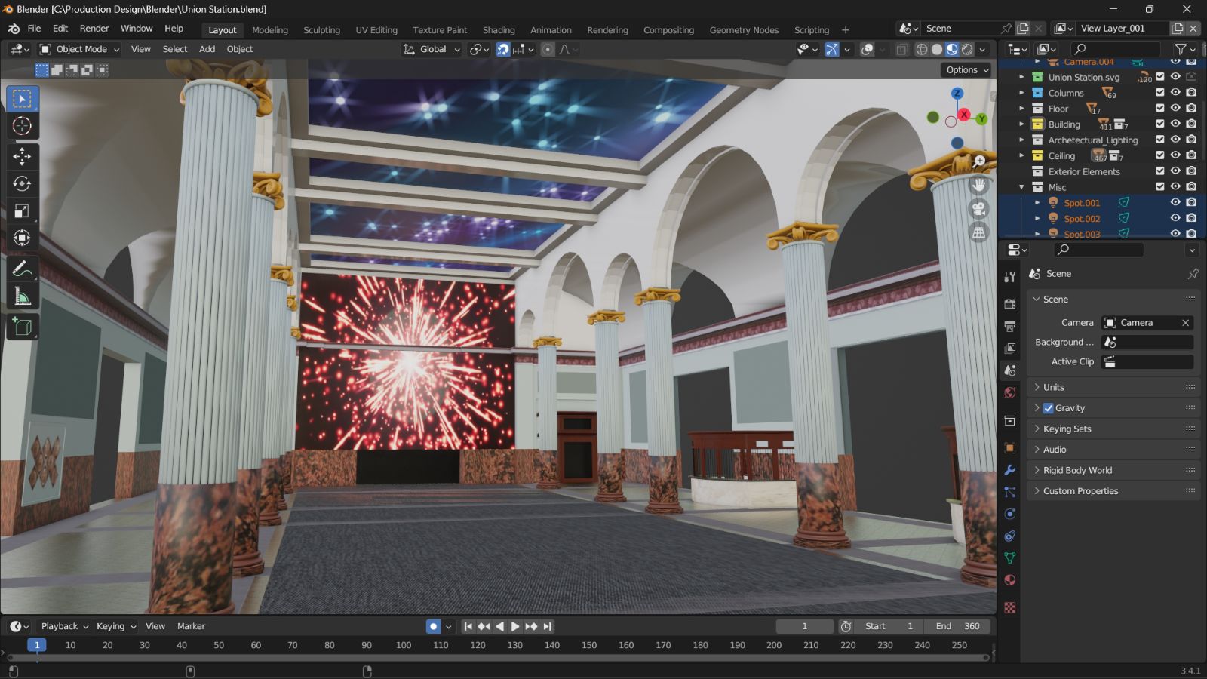Disable rendering for the Ceiling collection

coord(1191,155)
